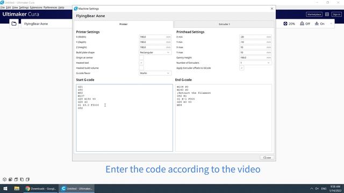The width and height of the screenshot is (344, 193).
Task: Show hidden system tray icons
Action: click(312, 189)
